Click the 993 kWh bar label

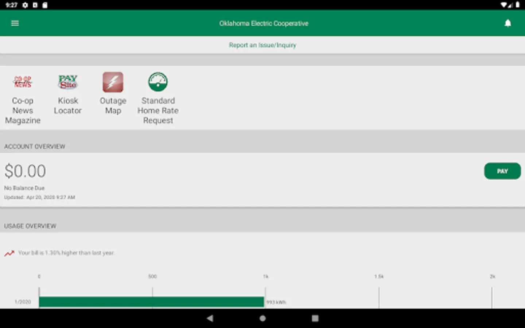tap(276, 302)
